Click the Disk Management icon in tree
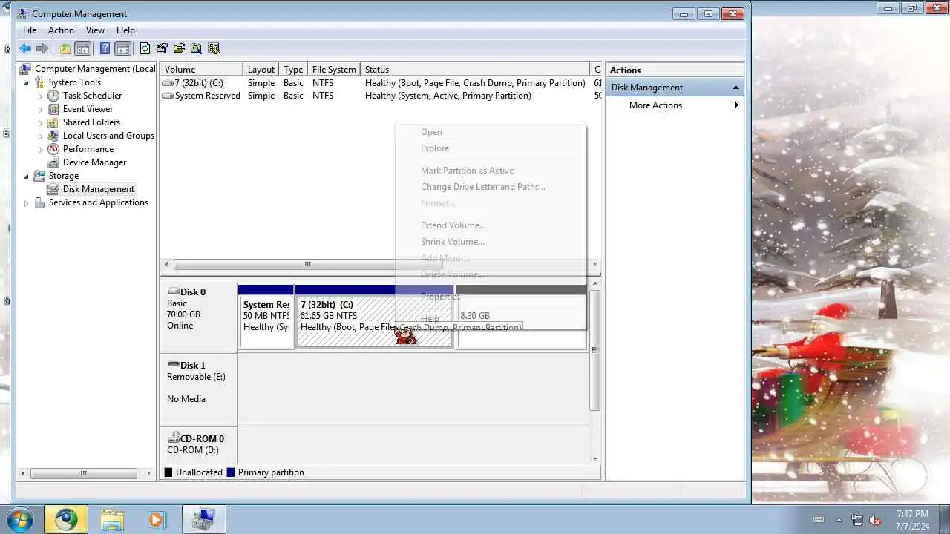 [x=53, y=189]
